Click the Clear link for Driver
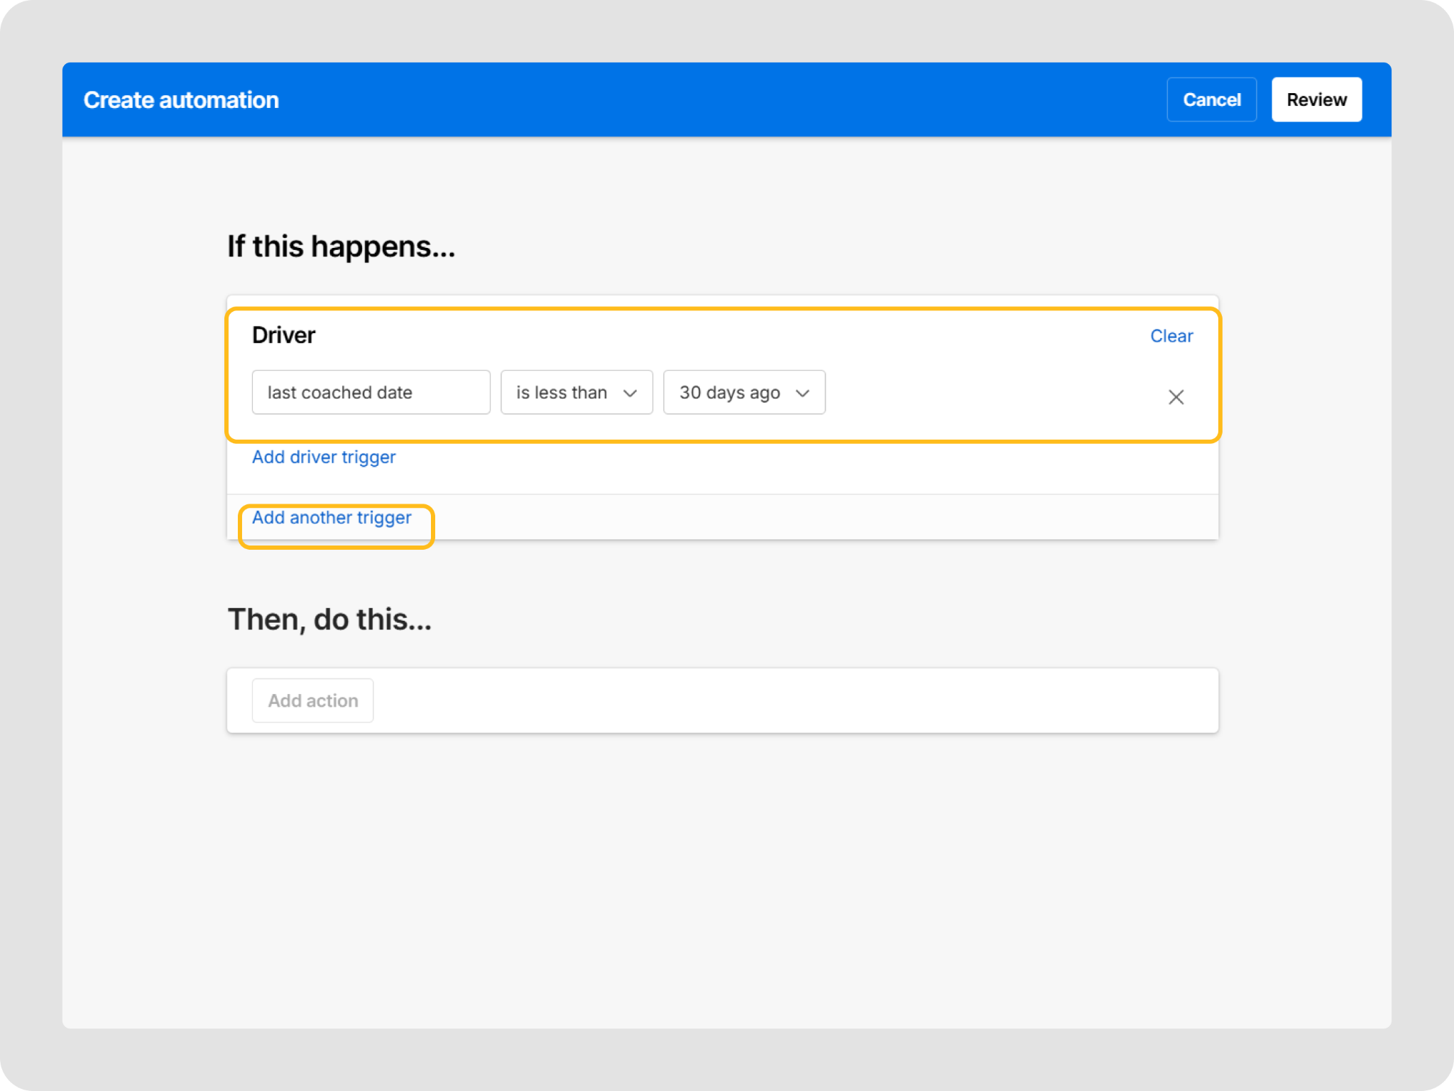The width and height of the screenshot is (1454, 1091). point(1171,336)
